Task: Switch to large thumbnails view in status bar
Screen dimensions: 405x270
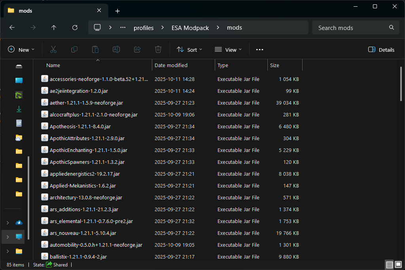Action: tap(398, 264)
